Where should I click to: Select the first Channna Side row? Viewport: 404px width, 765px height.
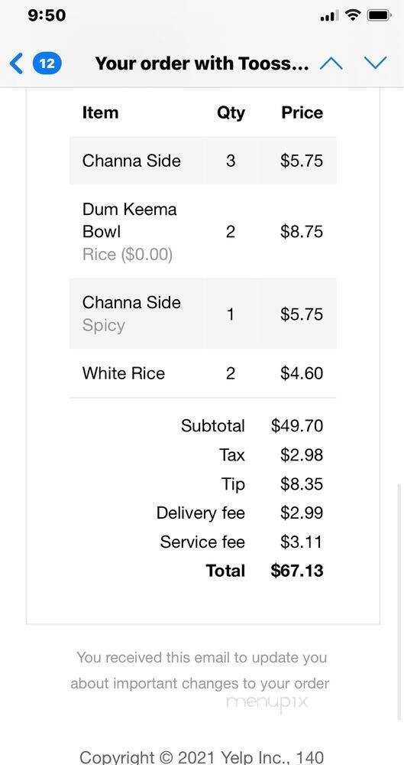tap(202, 161)
